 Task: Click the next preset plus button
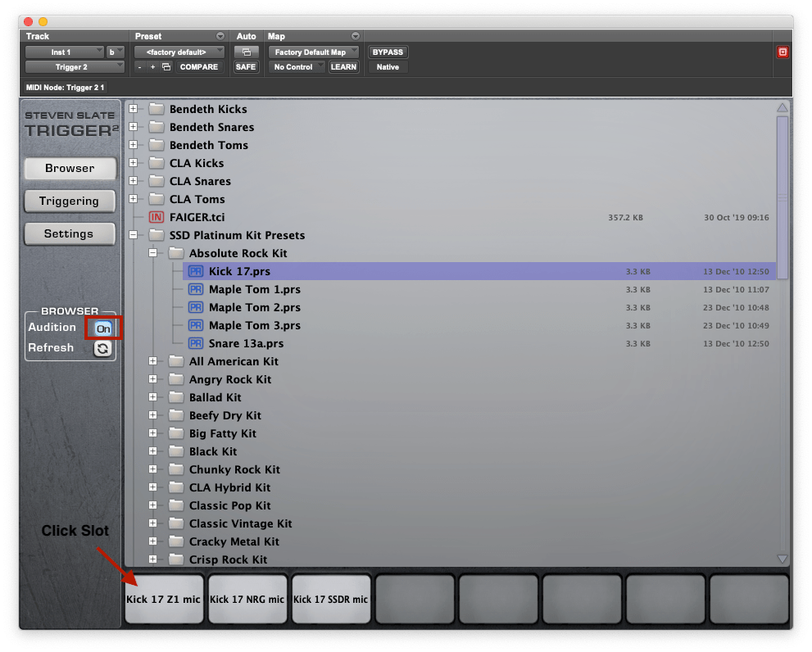152,67
